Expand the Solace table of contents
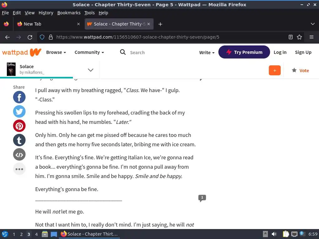The height and width of the screenshot is (239, 319). 91,70
